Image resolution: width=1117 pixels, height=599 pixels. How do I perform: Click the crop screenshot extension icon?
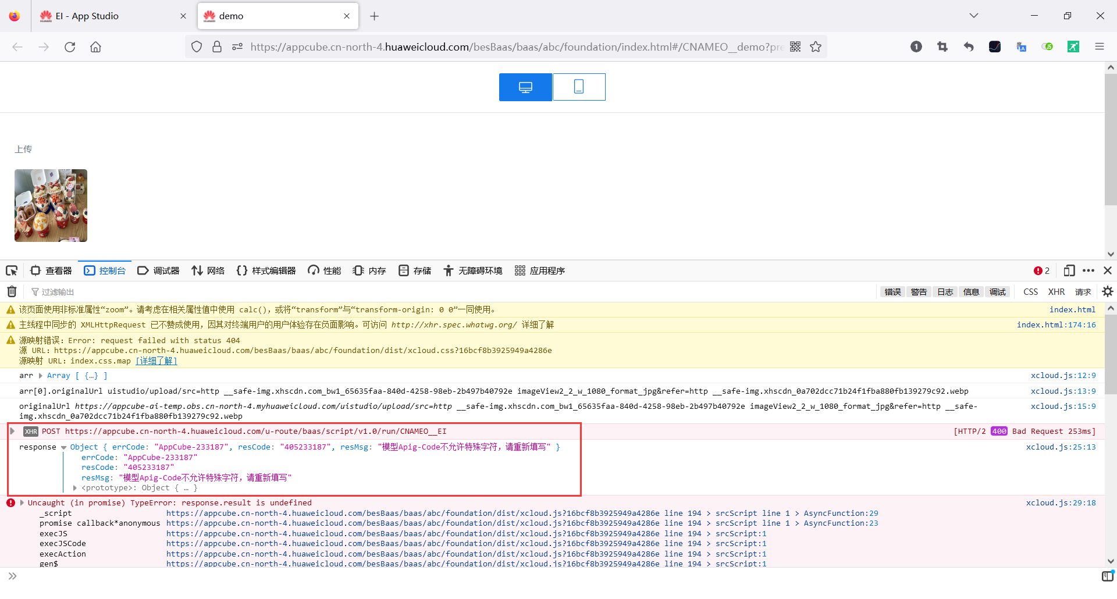pos(942,47)
